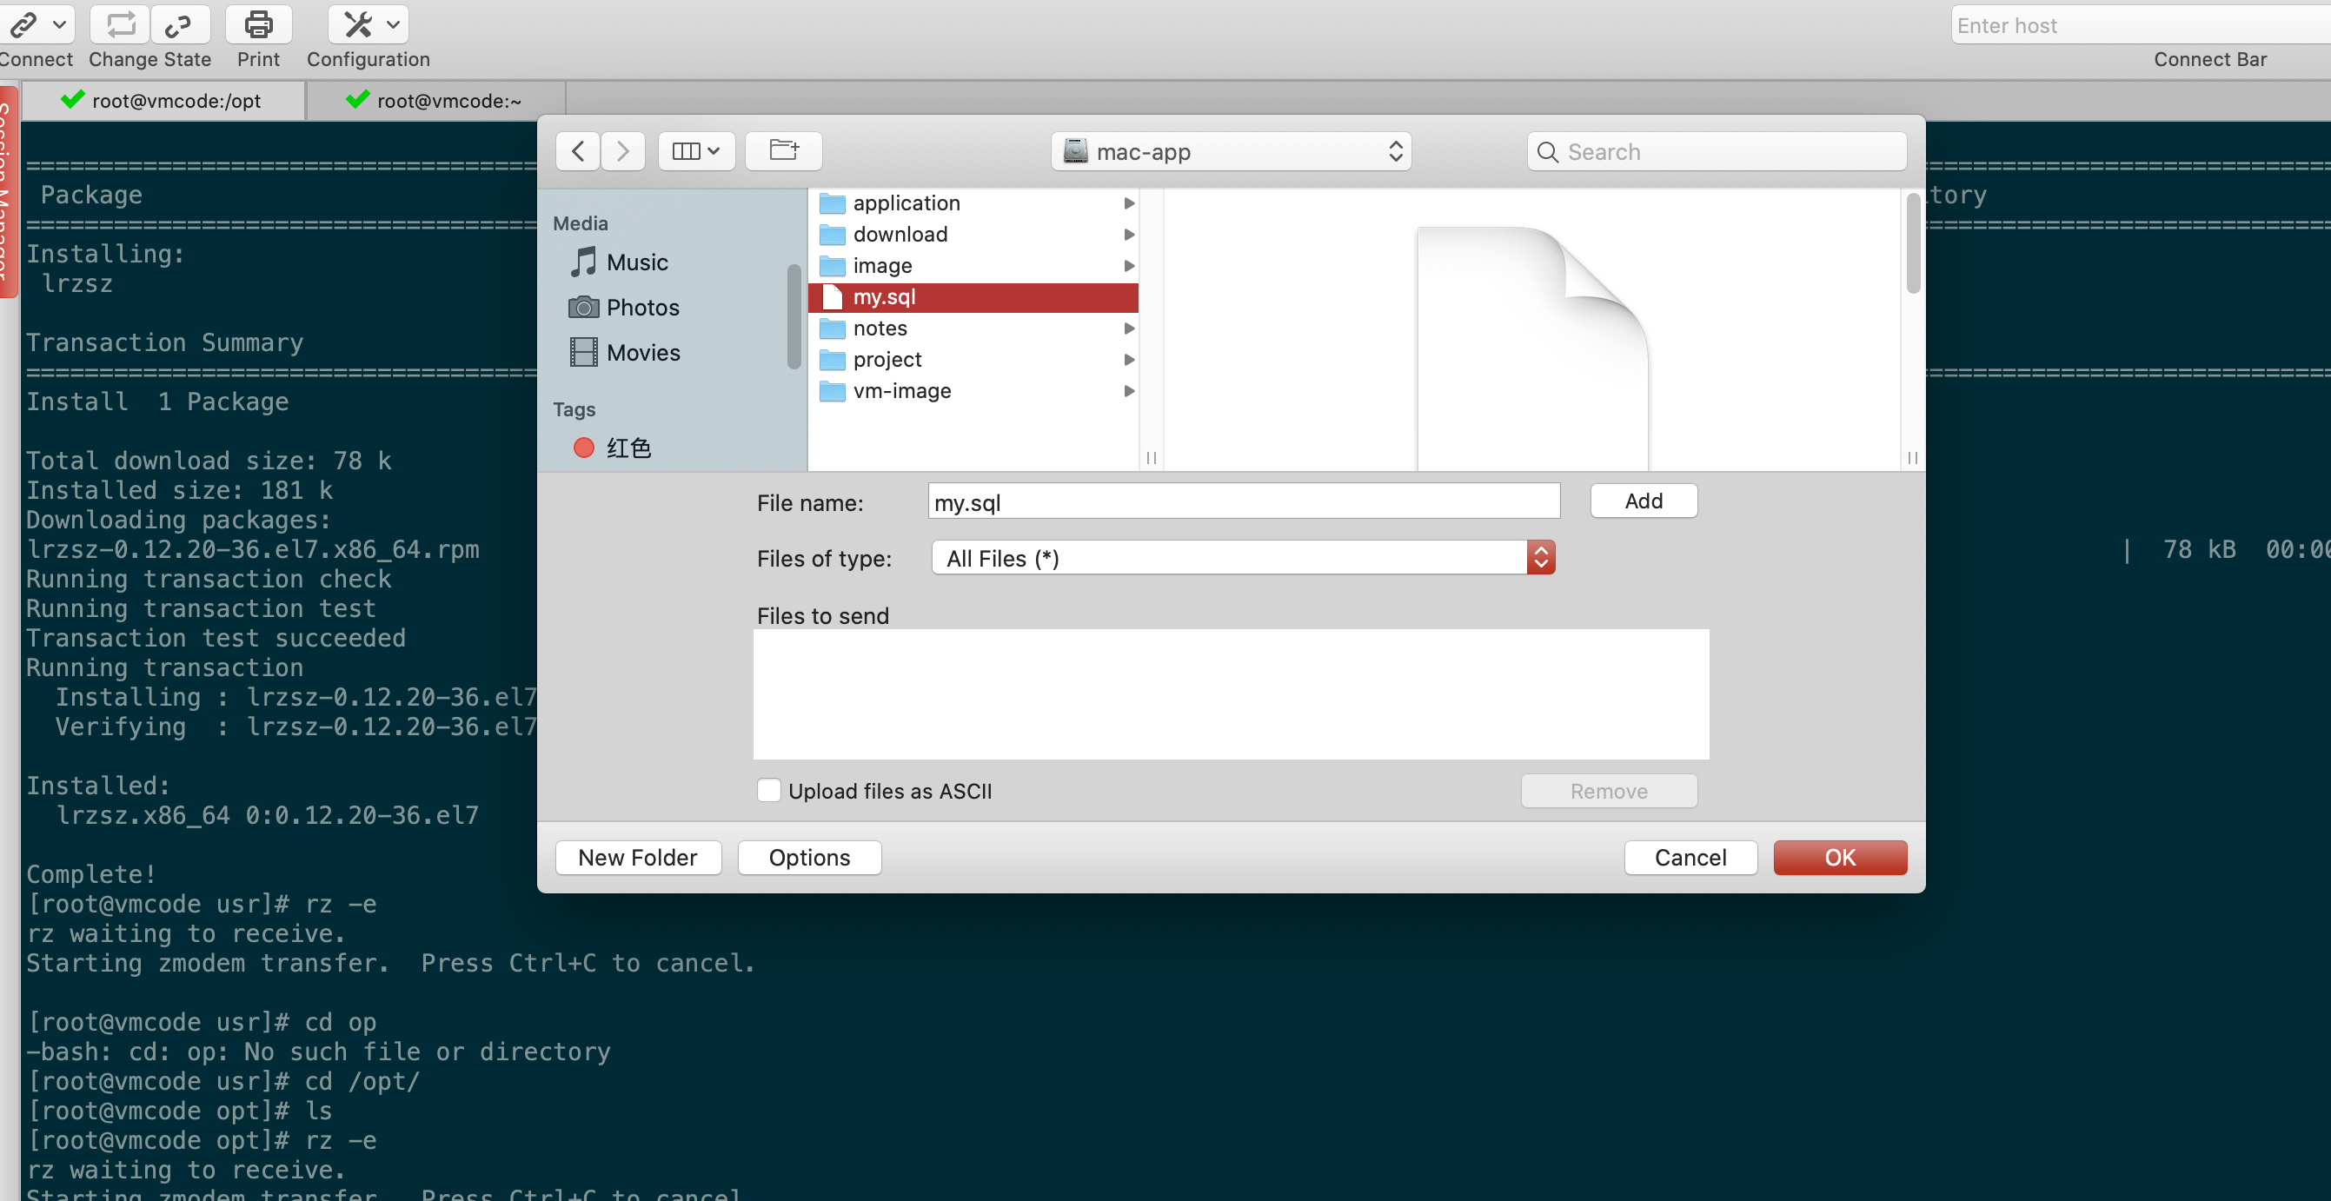
Task: Open the Files of type dropdown
Action: (1242, 559)
